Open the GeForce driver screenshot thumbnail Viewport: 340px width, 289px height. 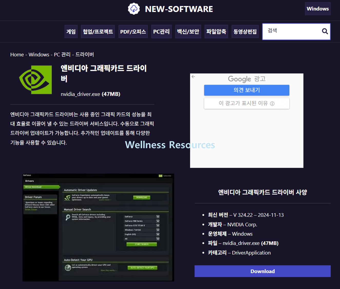[98, 227]
